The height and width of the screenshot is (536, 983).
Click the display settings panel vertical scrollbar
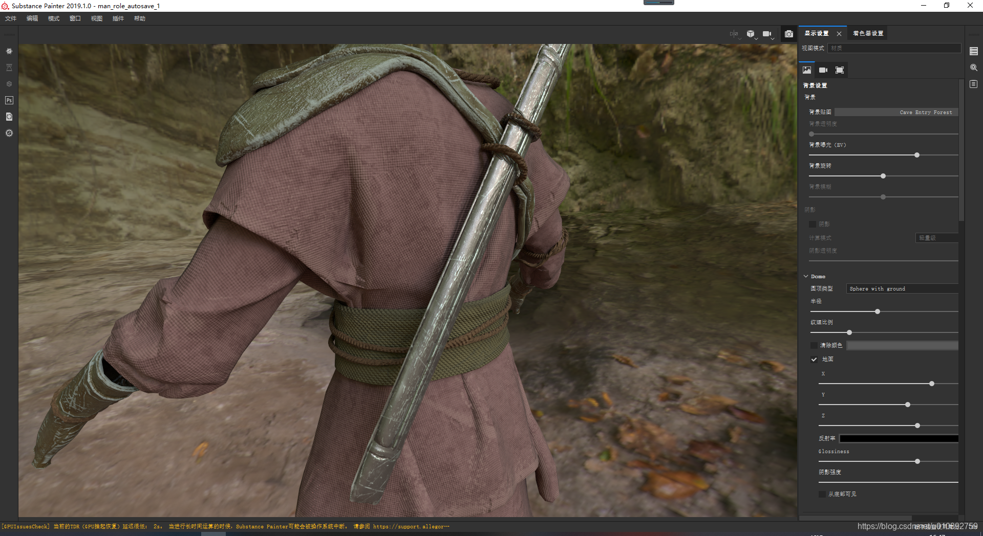tap(961, 151)
